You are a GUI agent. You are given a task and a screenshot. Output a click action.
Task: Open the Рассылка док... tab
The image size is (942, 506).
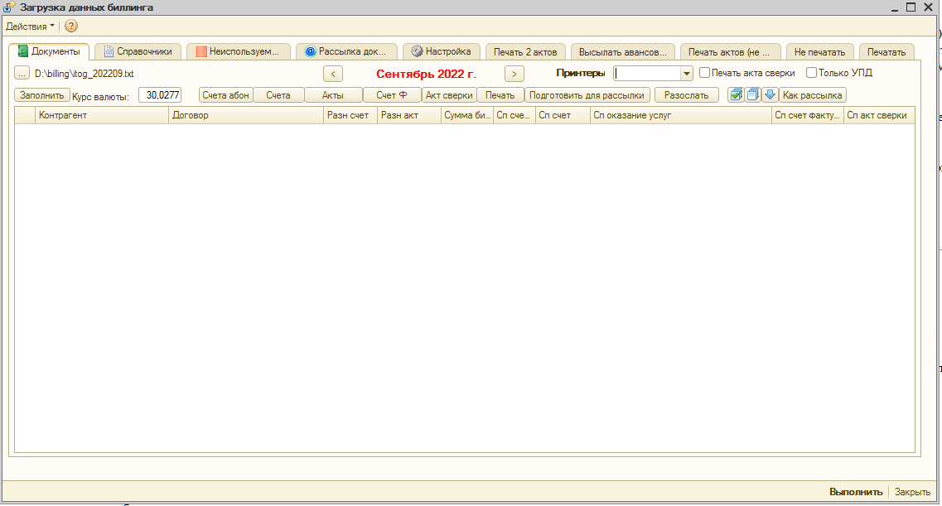pyautogui.click(x=346, y=51)
